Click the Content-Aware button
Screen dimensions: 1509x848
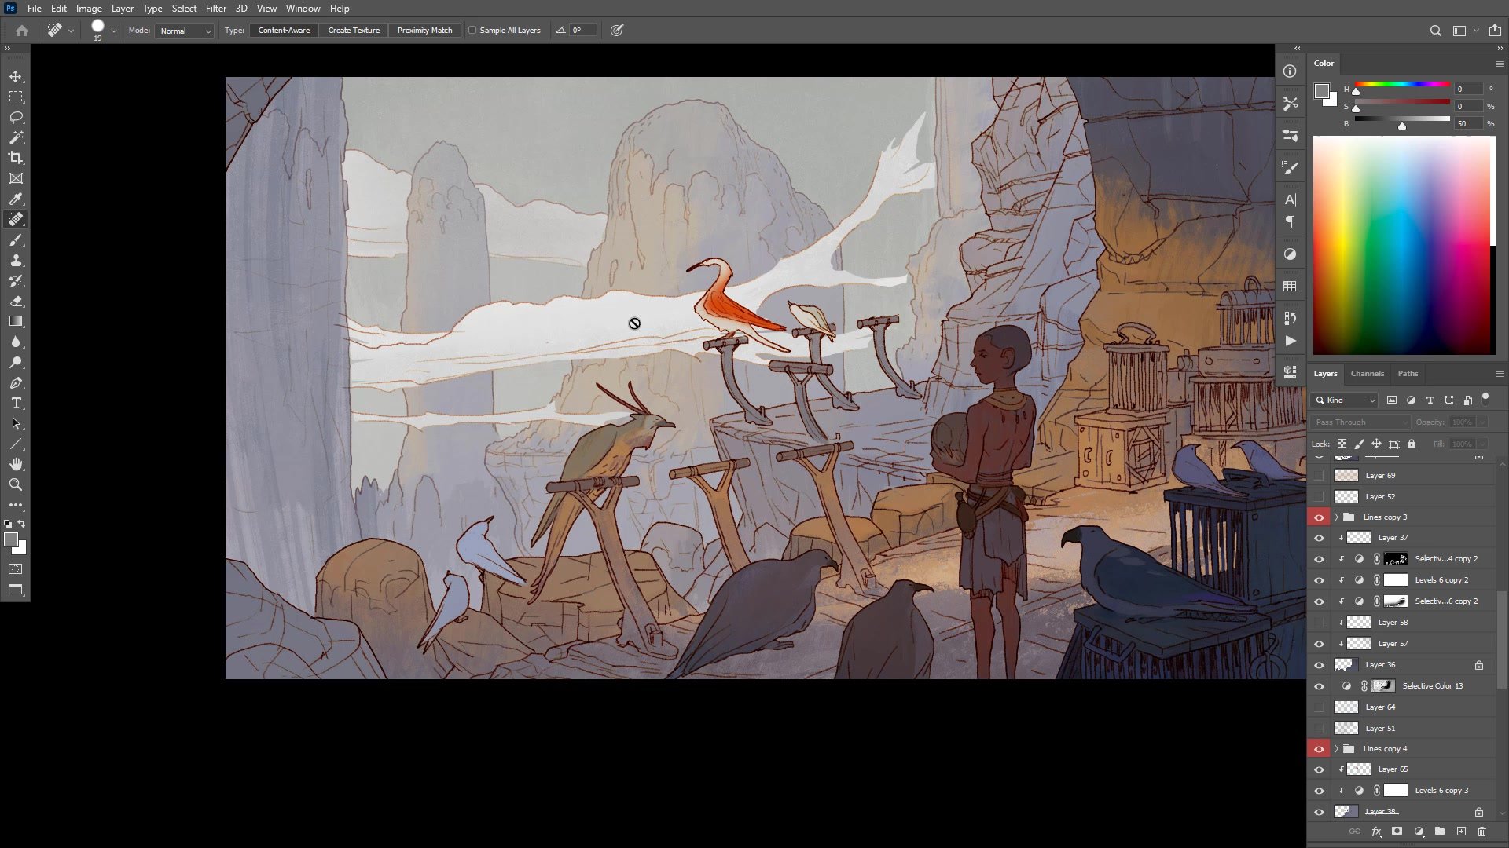(284, 30)
